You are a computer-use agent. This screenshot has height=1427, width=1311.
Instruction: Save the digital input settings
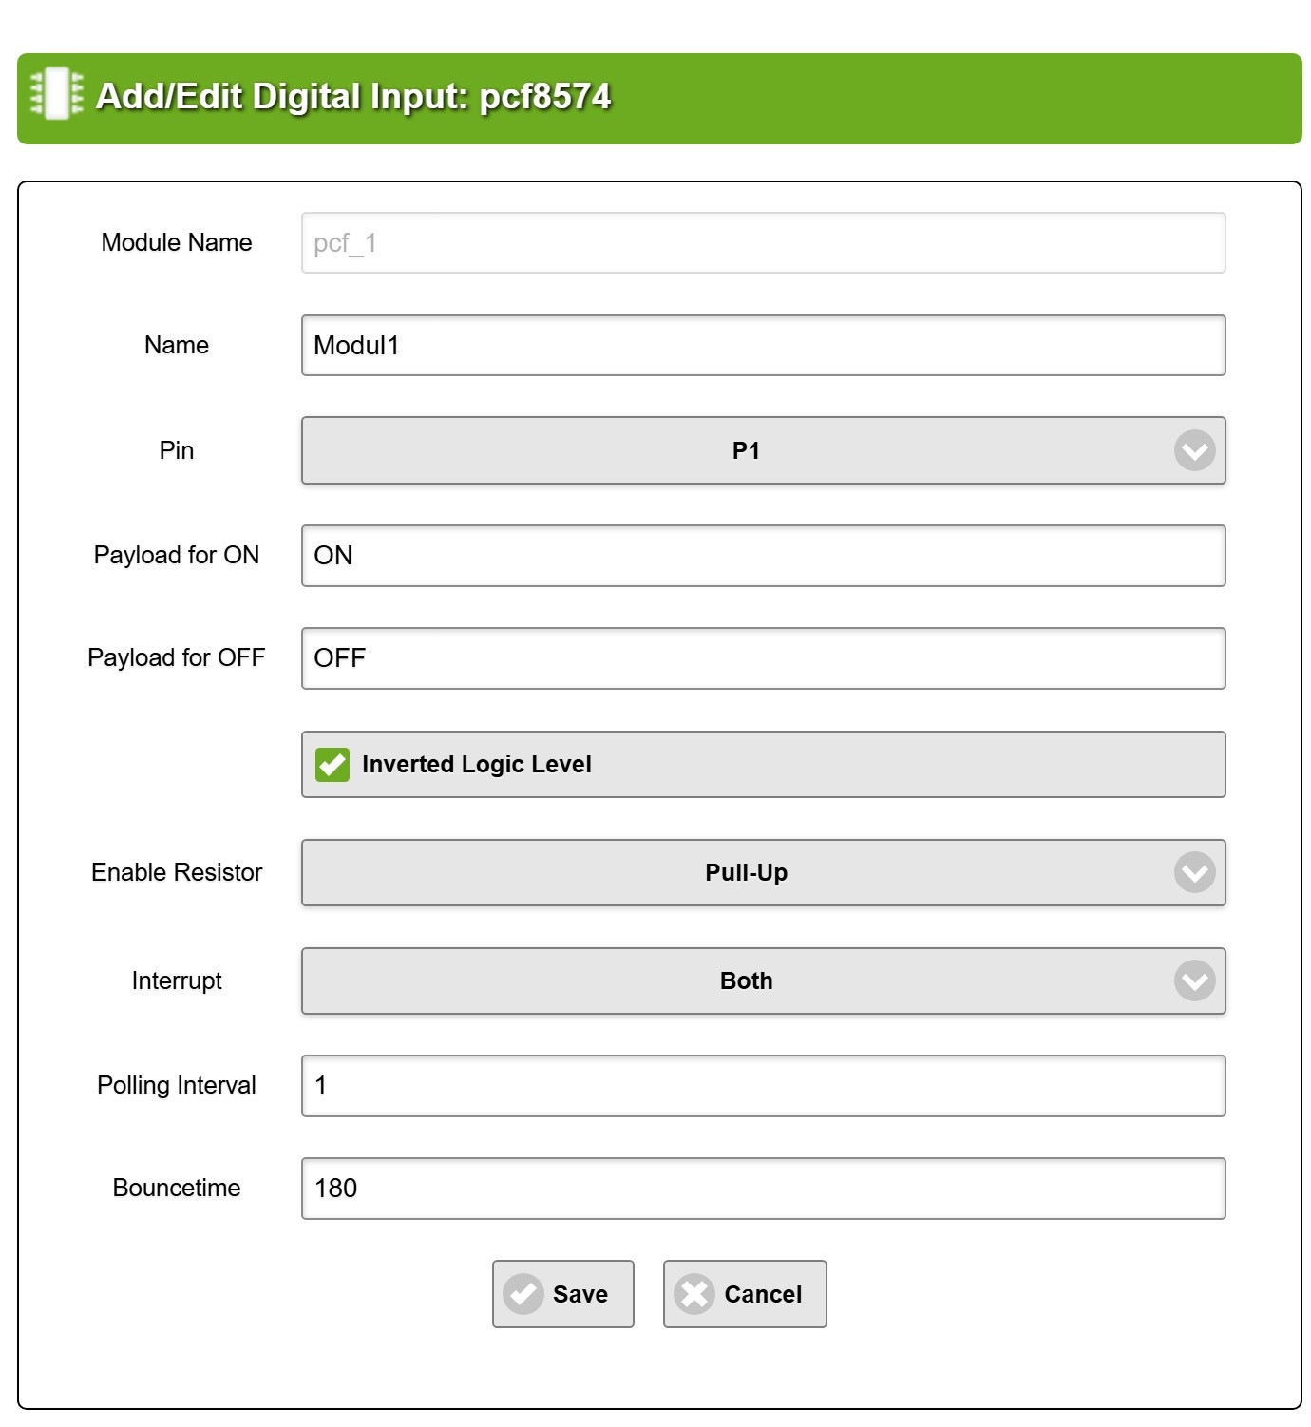pos(562,1294)
